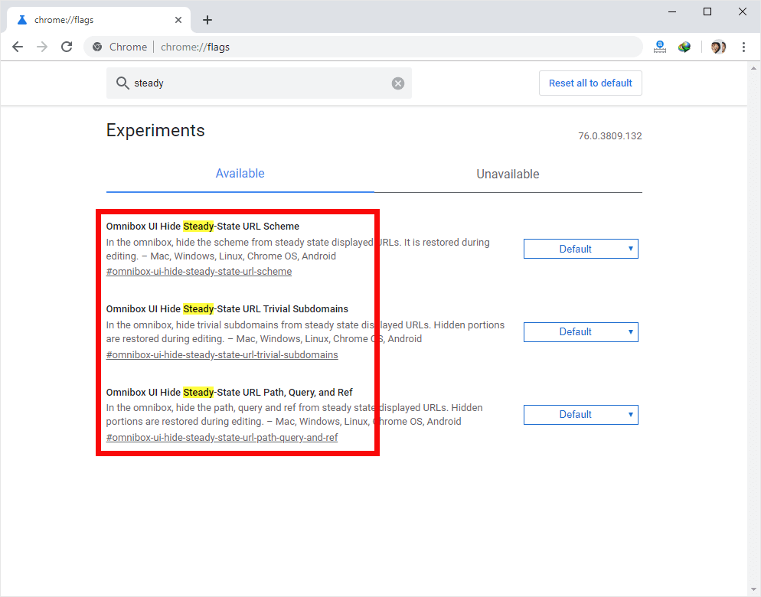Click the forward navigation arrow

click(x=42, y=47)
